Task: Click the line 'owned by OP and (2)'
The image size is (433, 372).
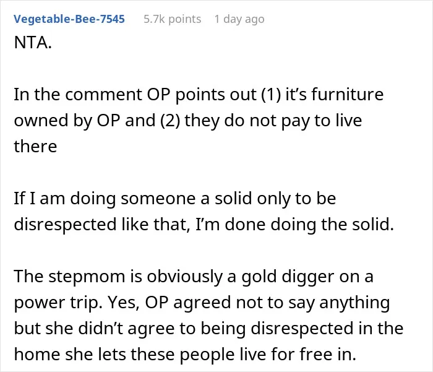Action: click(188, 121)
